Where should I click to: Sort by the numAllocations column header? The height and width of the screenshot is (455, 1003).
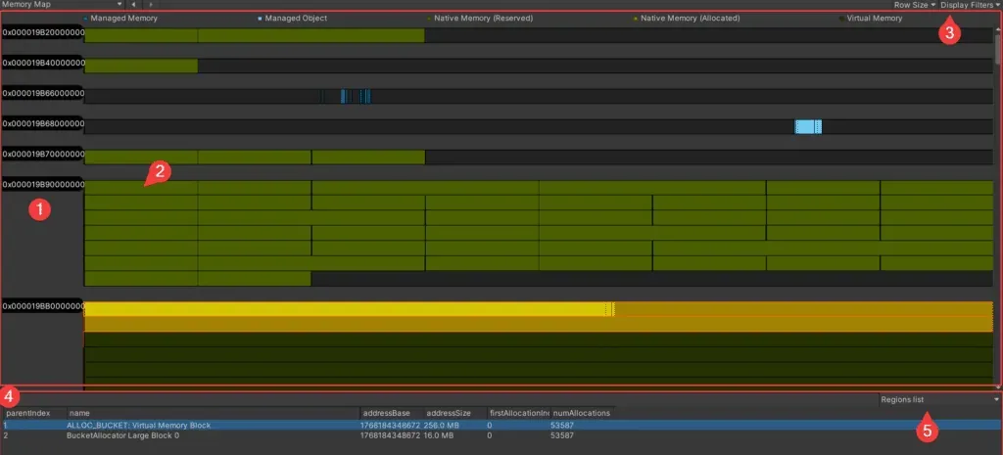pyautogui.click(x=582, y=413)
